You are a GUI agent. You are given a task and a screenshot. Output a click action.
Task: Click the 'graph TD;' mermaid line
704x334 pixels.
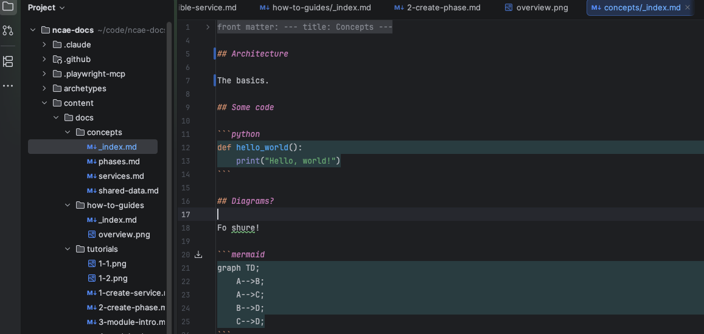pos(239,268)
